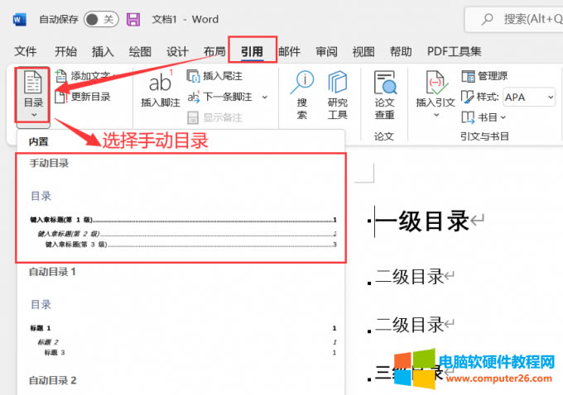This screenshot has width=563, height=395.
Task: Click the Save icon in title bar
Action: 132,19
